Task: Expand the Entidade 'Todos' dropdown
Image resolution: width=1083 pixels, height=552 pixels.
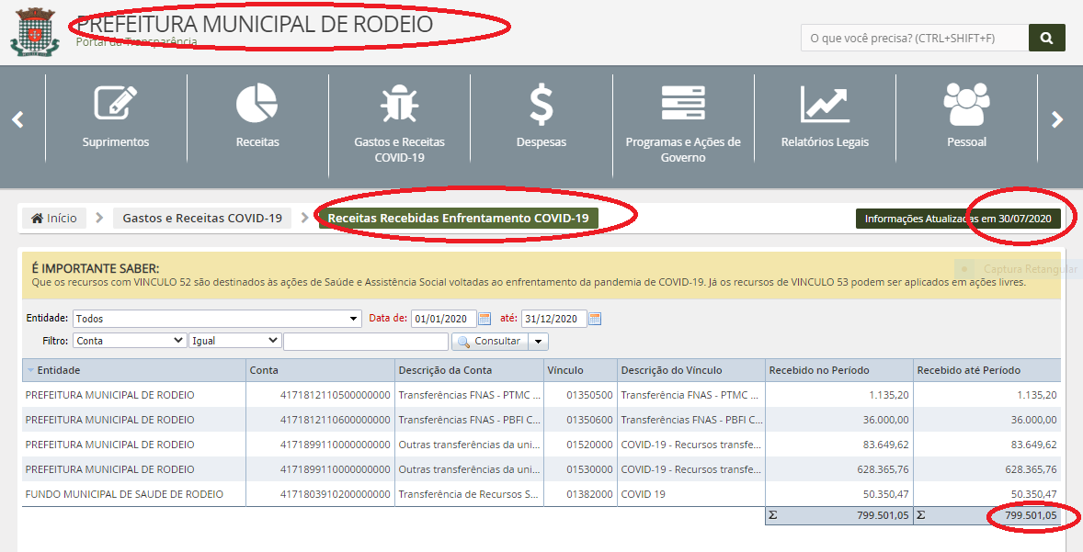Action: (354, 319)
